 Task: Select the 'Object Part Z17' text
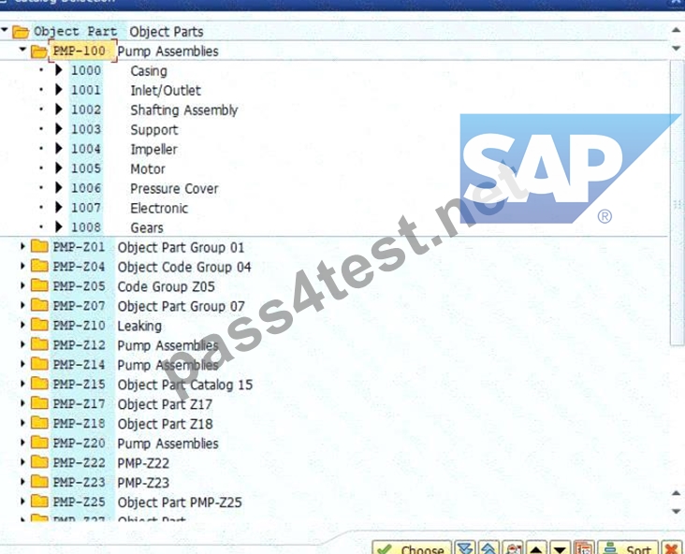[x=165, y=404]
